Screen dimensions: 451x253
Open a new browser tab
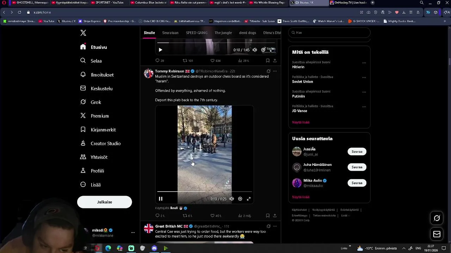pyautogui.click(x=372, y=2)
